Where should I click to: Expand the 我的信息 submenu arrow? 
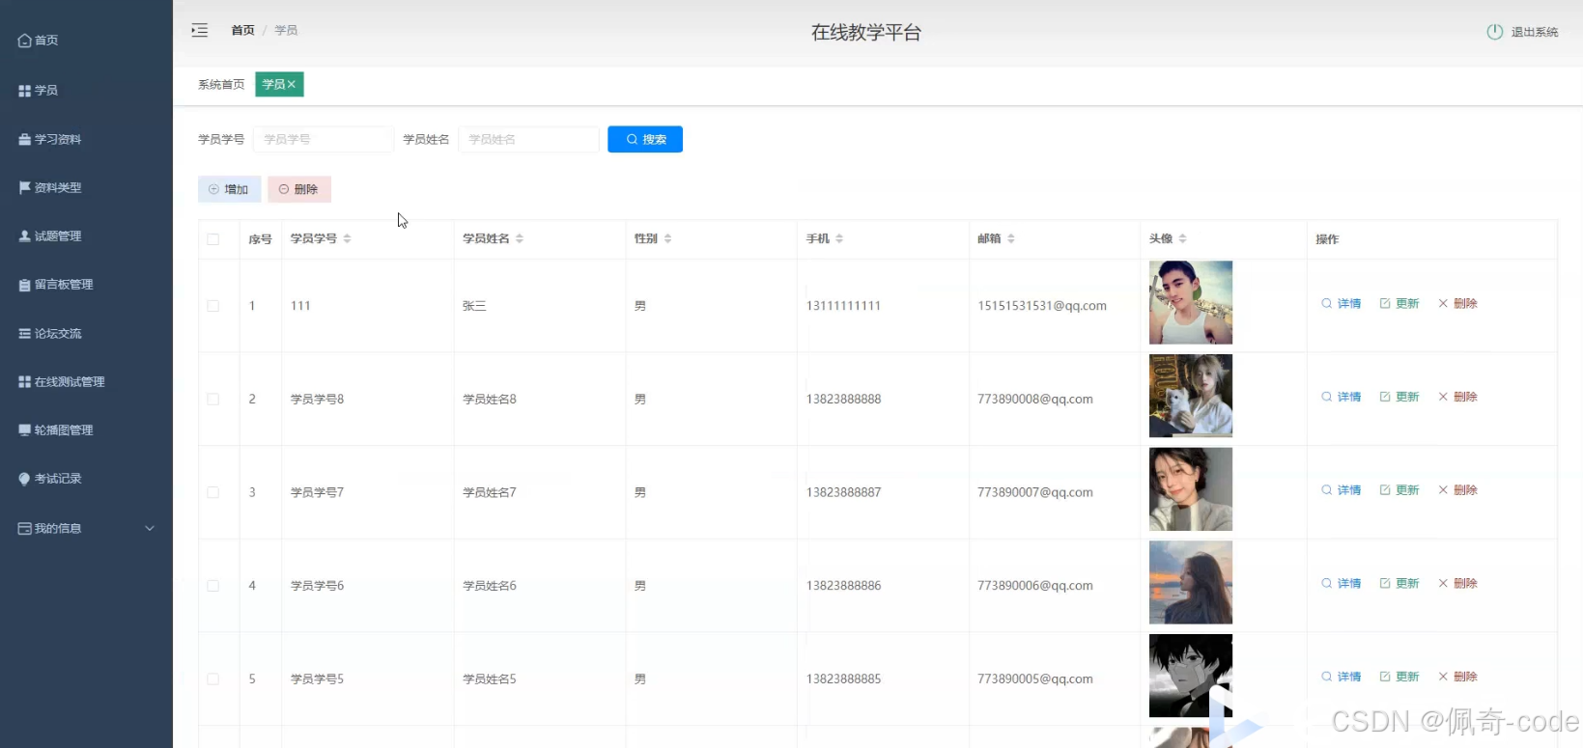pyautogui.click(x=150, y=528)
